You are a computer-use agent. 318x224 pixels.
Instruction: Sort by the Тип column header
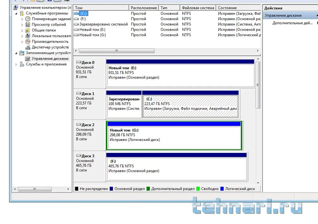tap(169, 8)
